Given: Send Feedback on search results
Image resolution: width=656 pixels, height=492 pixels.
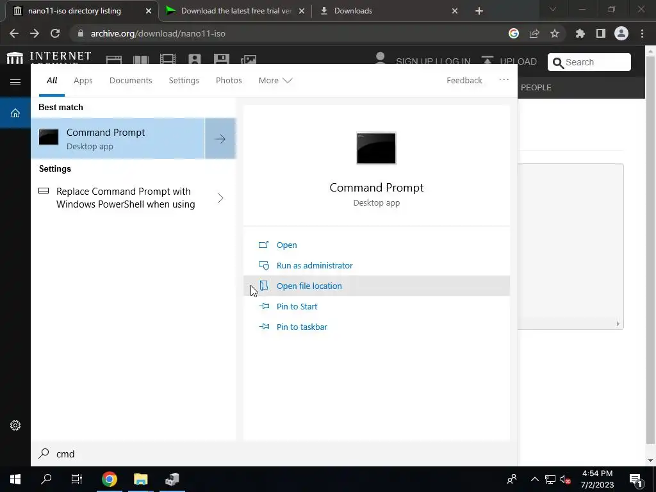Looking at the screenshot, I should [464, 80].
